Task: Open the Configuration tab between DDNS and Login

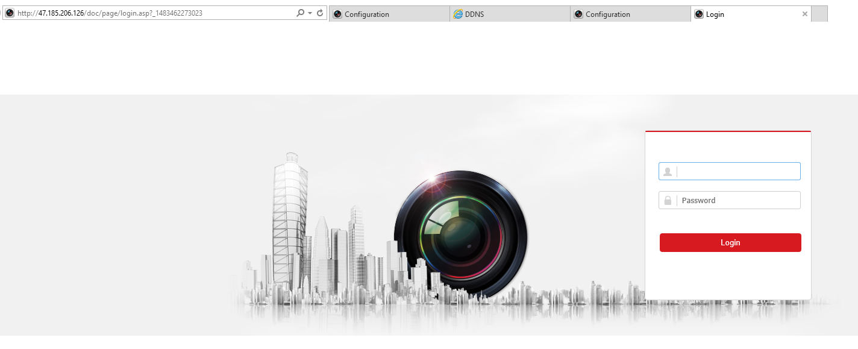Action: coord(630,14)
